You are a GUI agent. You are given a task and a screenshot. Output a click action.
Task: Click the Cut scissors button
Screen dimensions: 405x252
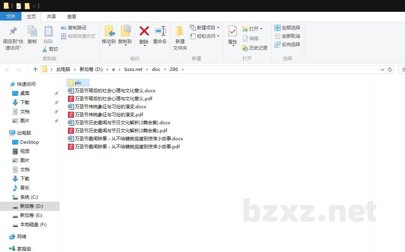(x=50, y=49)
